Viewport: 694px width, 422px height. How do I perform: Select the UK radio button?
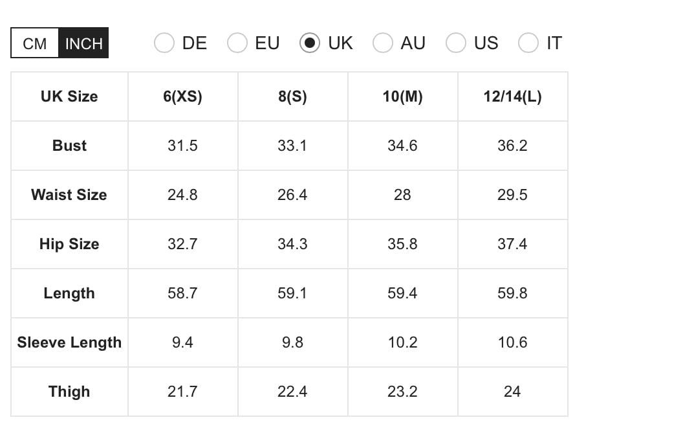(310, 43)
